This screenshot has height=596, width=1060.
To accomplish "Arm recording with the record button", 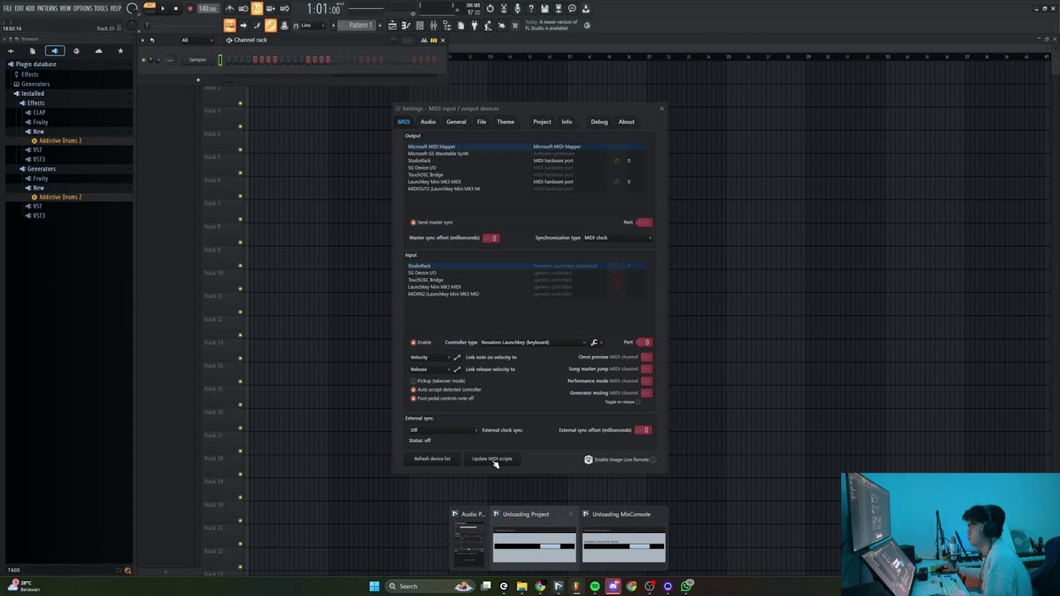I will 190,8.
